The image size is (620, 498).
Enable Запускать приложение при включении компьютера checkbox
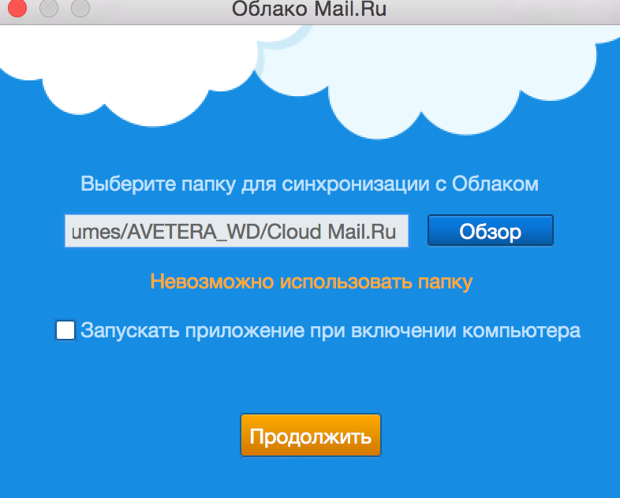coord(65,330)
